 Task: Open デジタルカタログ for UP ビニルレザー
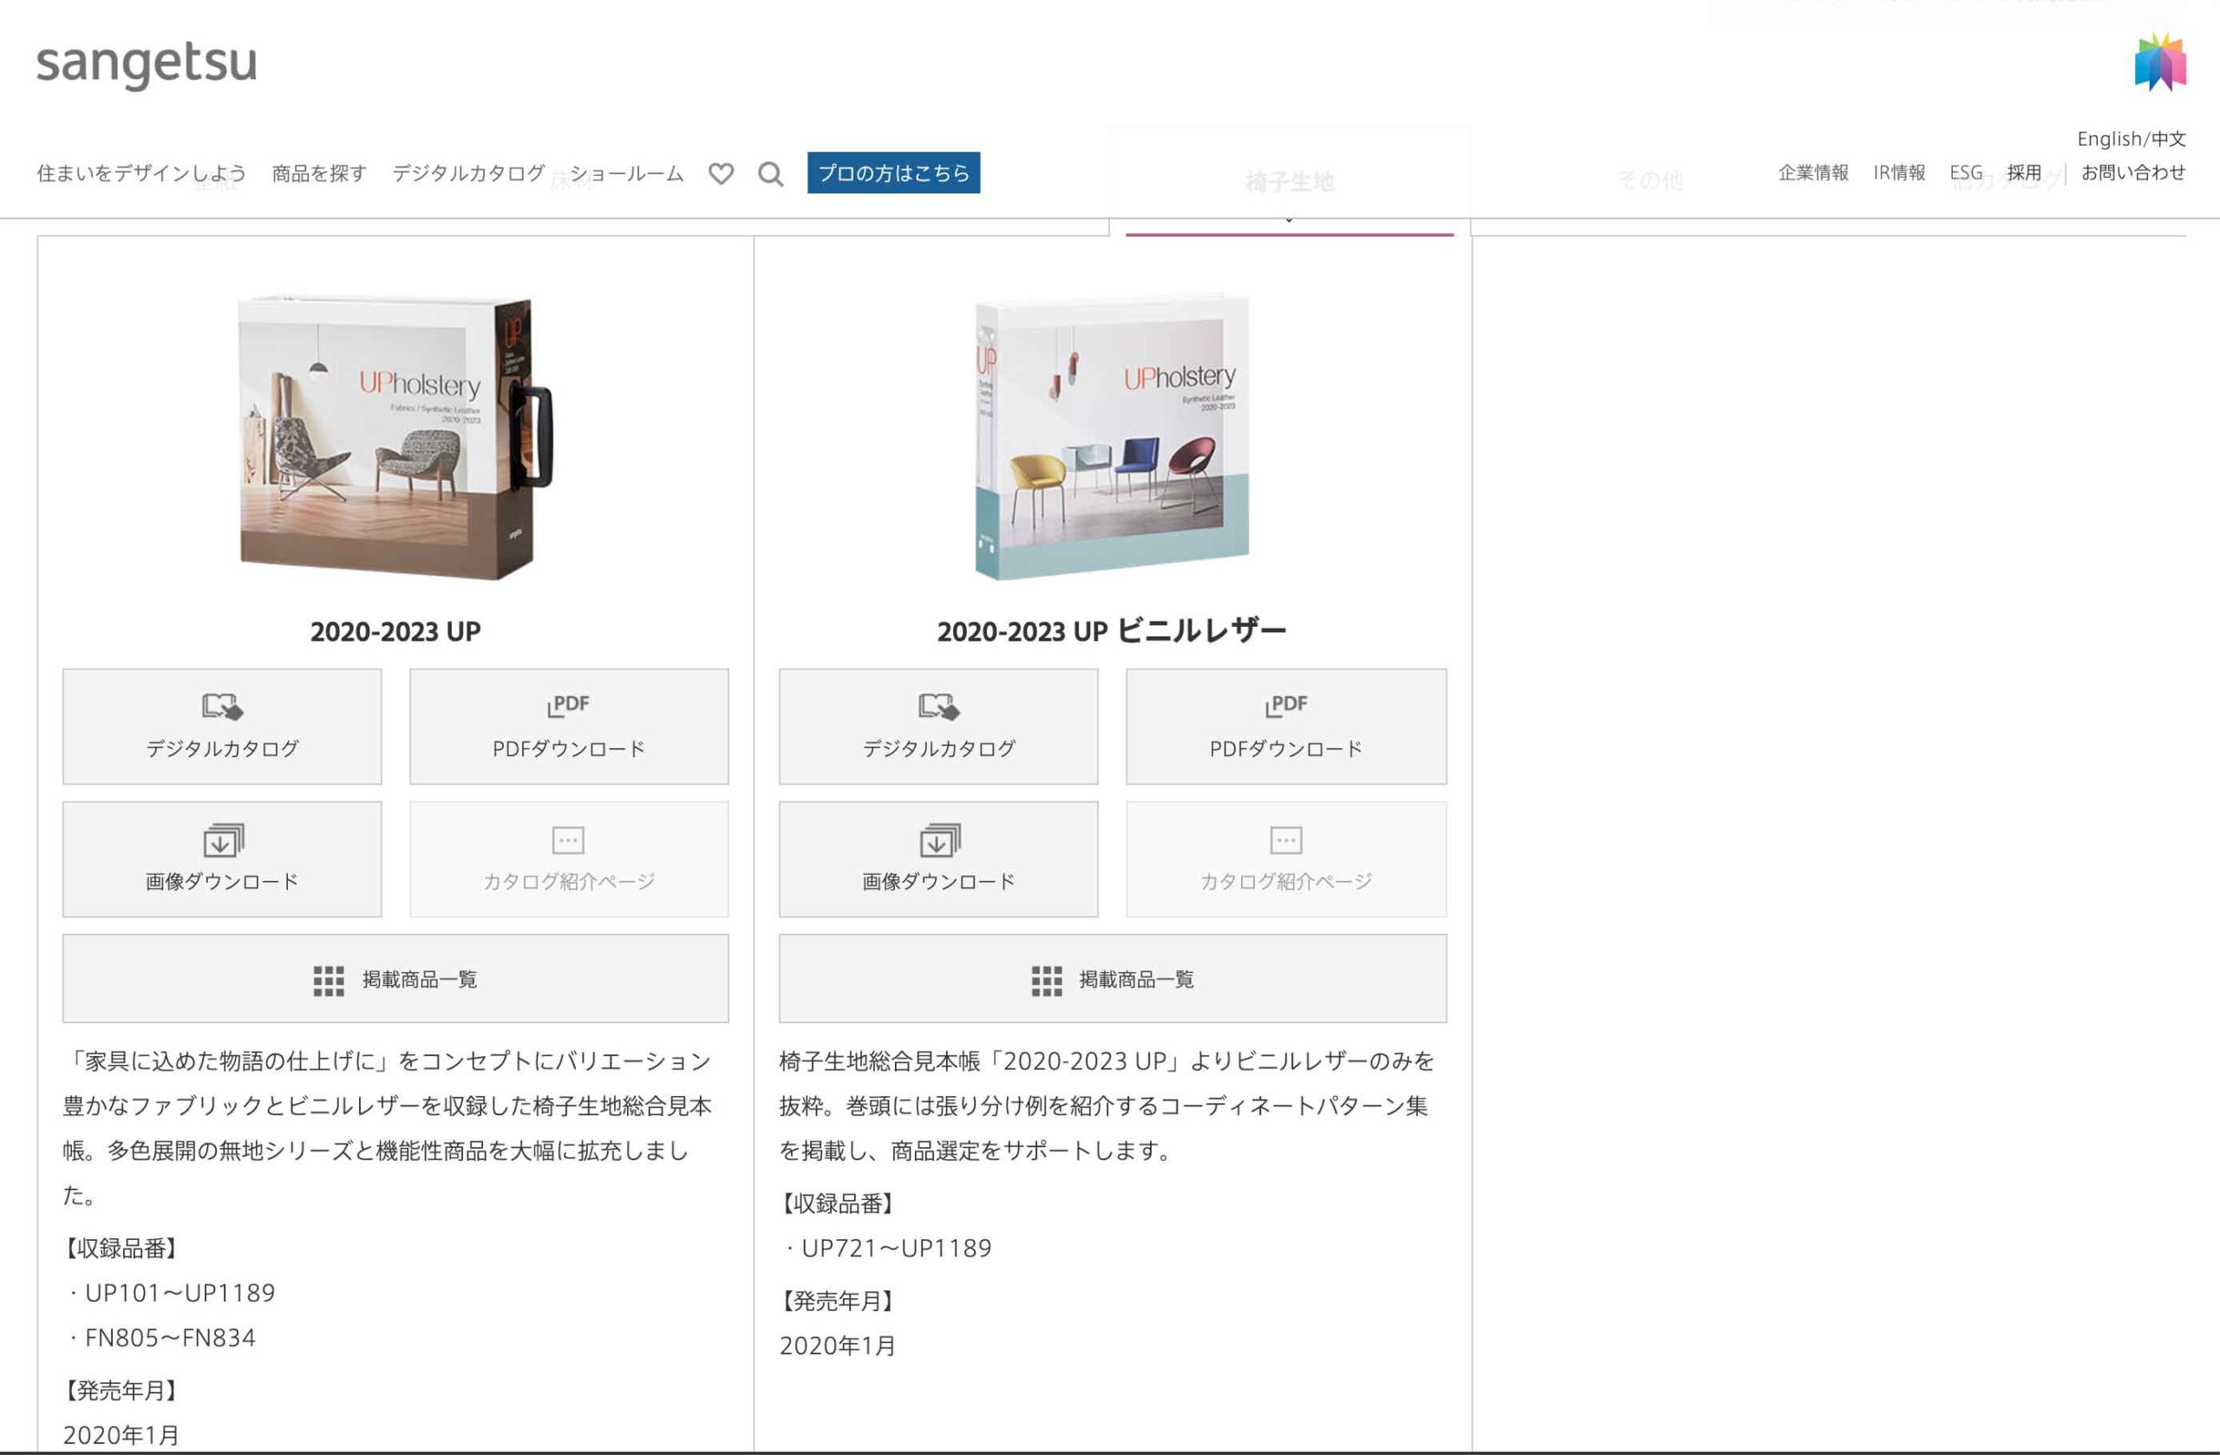pos(938,727)
